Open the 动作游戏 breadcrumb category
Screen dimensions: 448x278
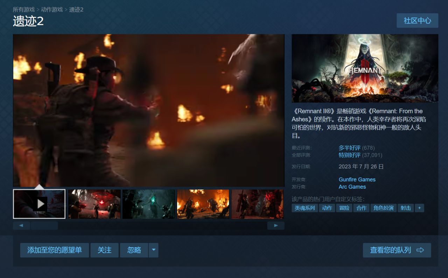coord(52,9)
